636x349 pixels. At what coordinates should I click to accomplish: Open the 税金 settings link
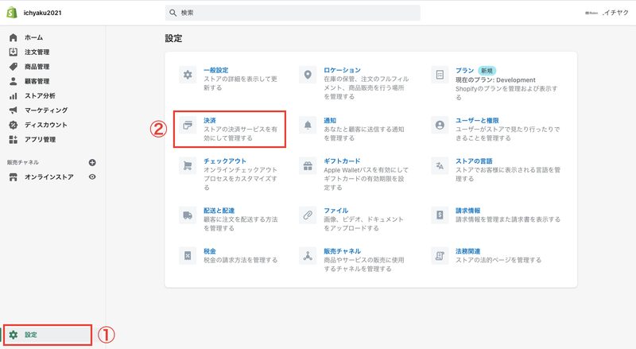coord(210,251)
